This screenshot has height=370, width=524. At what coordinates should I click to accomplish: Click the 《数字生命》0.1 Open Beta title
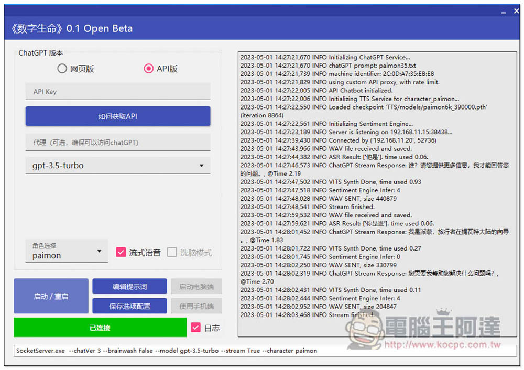(71, 28)
